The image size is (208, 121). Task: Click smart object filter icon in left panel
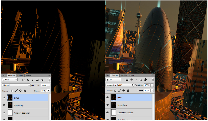click(42, 80)
